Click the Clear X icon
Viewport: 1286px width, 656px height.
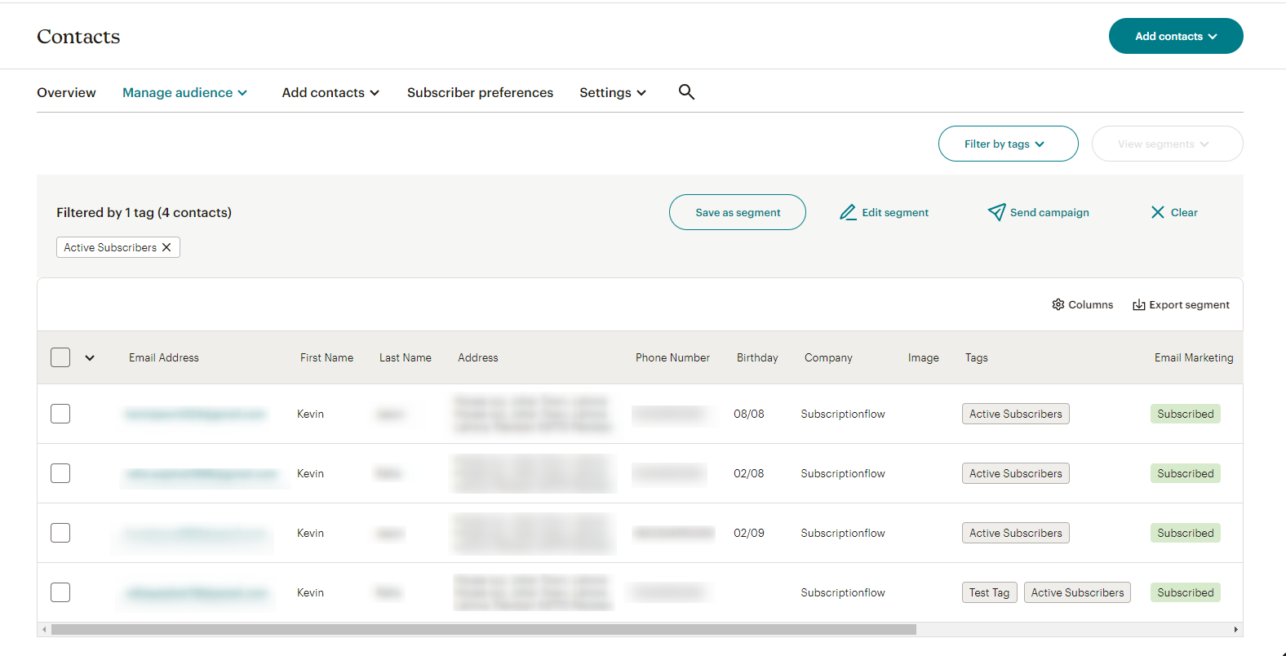[1158, 212]
